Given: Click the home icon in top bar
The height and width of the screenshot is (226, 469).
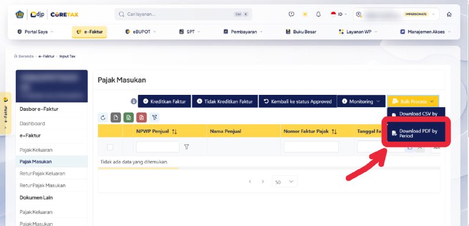Looking at the screenshot, I should (x=449, y=14).
